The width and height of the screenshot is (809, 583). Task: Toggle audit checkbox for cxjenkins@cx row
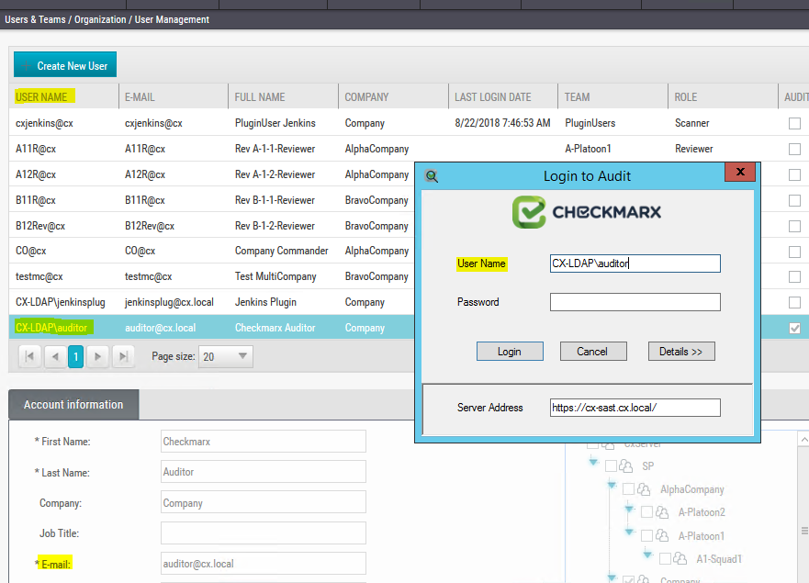pos(794,123)
